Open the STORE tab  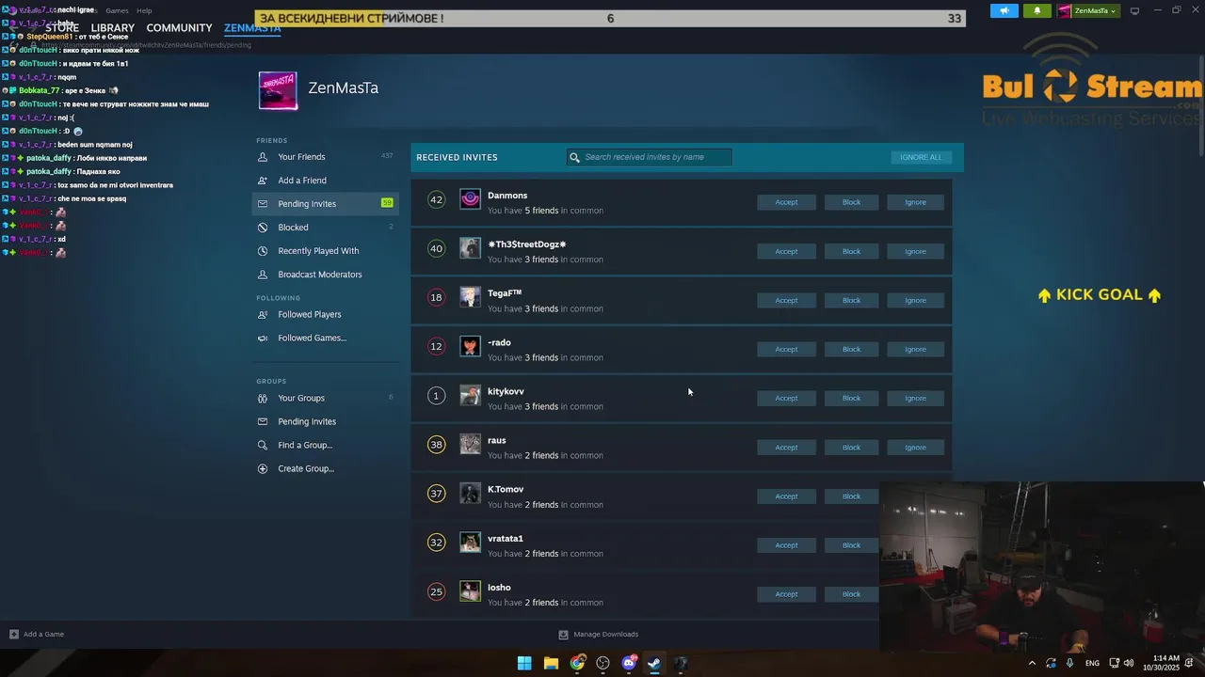(62, 28)
